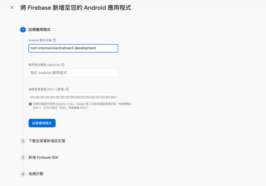Focus the Android package name field

click(73, 48)
